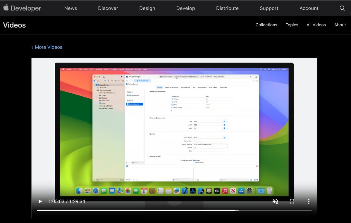Open the Support nav item
This screenshot has width=351, height=223.
[269, 8]
